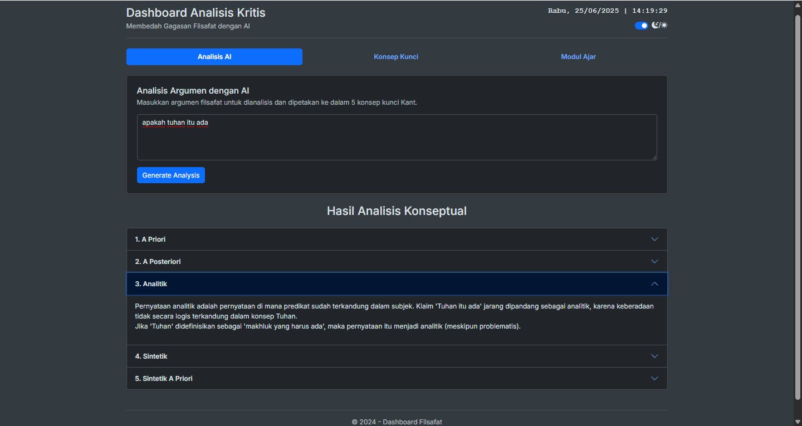802x426 pixels.
Task: Click the date and time display
Action: coord(608,11)
